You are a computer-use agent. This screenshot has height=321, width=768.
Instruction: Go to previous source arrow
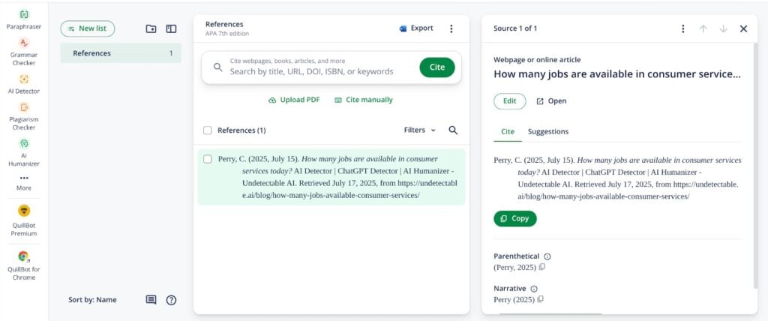(x=703, y=28)
